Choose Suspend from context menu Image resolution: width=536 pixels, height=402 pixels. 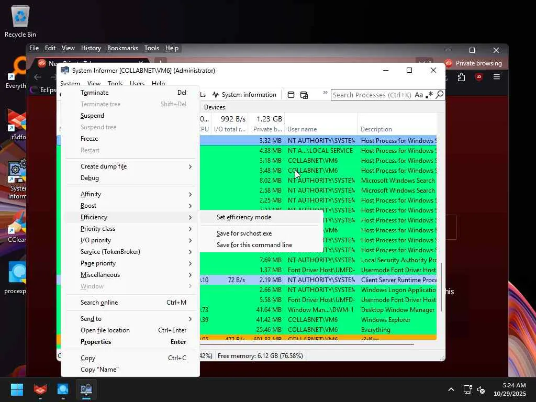(x=130, y=116)
